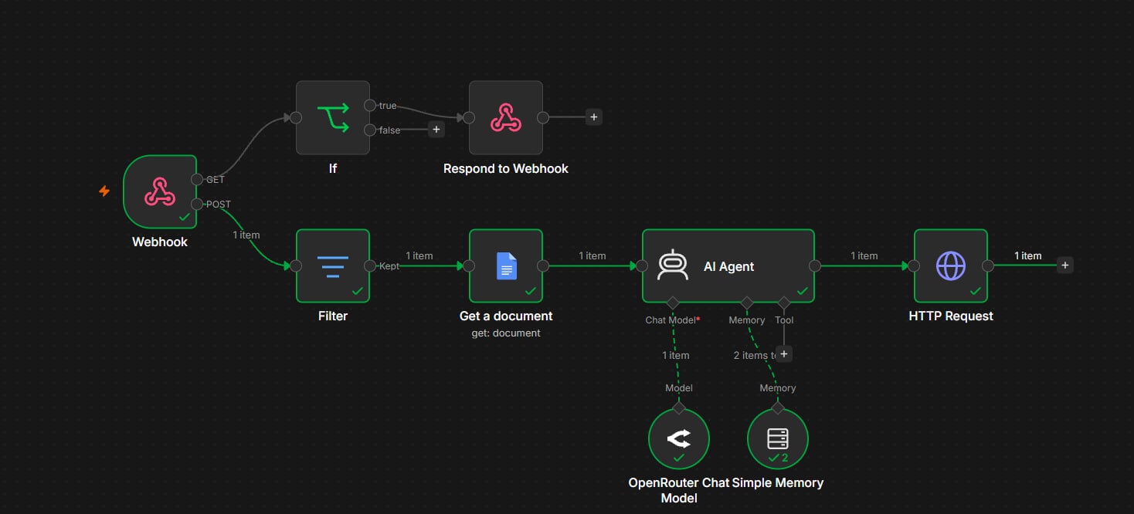Add node after If false output
The height and width of the screenshot is (514, 1134).
tap(436, 130)
